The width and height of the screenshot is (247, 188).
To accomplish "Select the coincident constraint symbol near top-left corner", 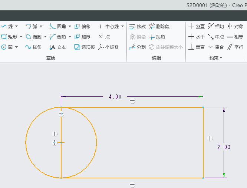I will pyautogui.click(x=61, y=114).
